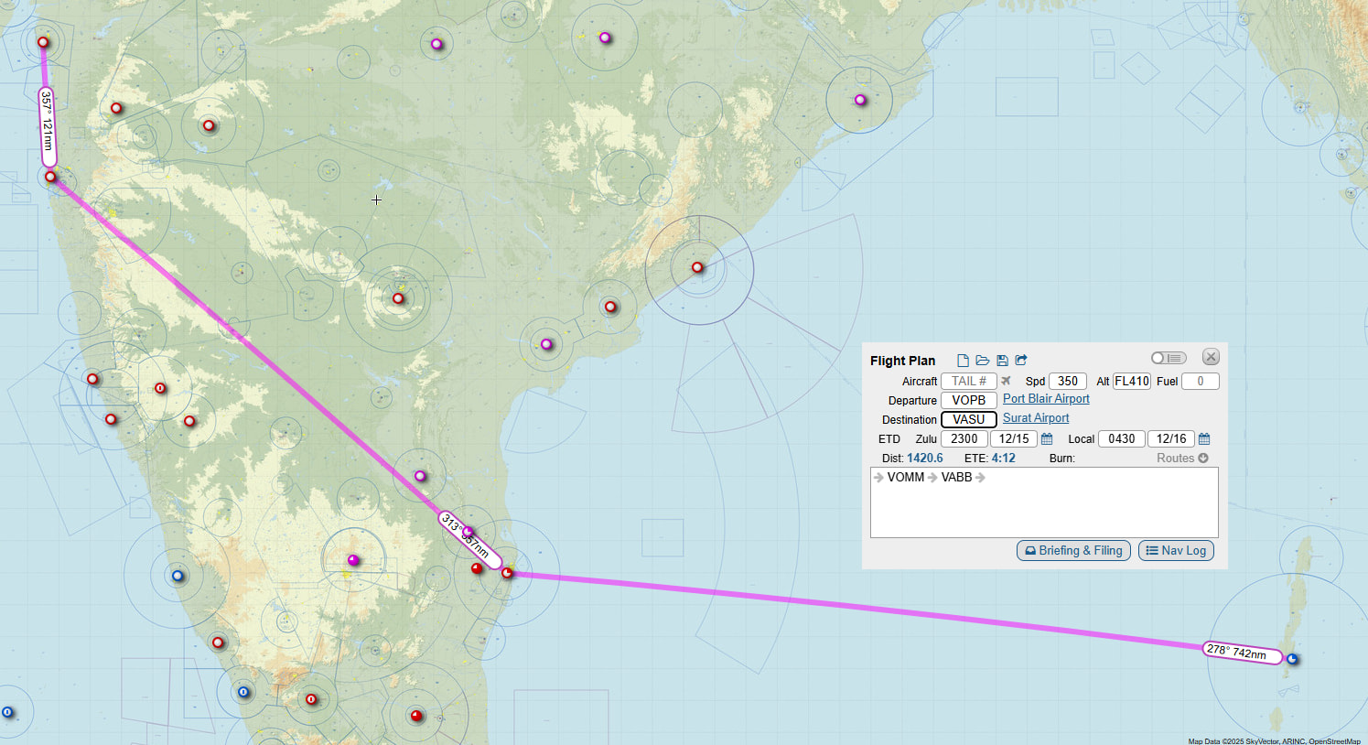The image size is (1368, 745).
Task: Open a saved flight plan
Action: pos(982,361)
